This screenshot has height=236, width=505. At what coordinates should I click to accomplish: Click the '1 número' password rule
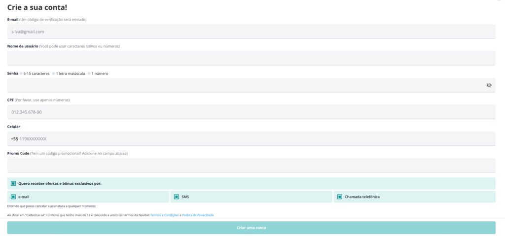tap(100, 74)
